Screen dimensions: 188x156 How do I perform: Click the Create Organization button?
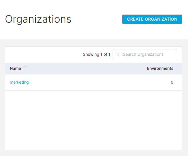[x=152, y=19]
